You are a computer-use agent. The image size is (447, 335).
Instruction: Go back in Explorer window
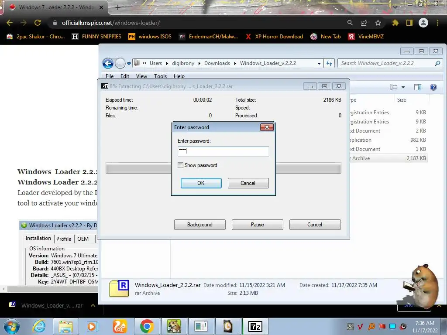click(x=108, y=63)
